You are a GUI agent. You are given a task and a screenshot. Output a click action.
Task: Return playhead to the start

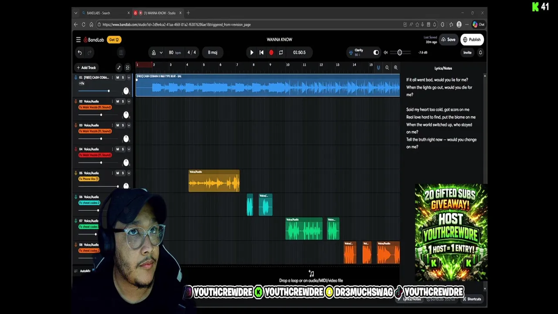pos(261,52)
